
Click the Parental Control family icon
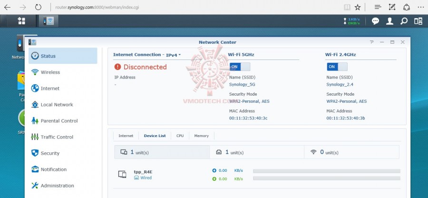[35, 120]
